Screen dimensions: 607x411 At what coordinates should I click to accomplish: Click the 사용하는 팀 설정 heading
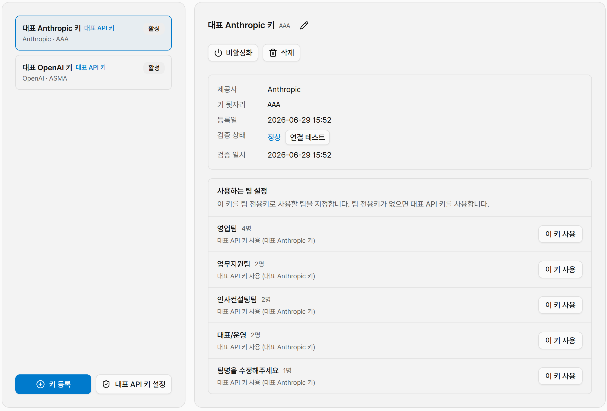tap(242, 191)
